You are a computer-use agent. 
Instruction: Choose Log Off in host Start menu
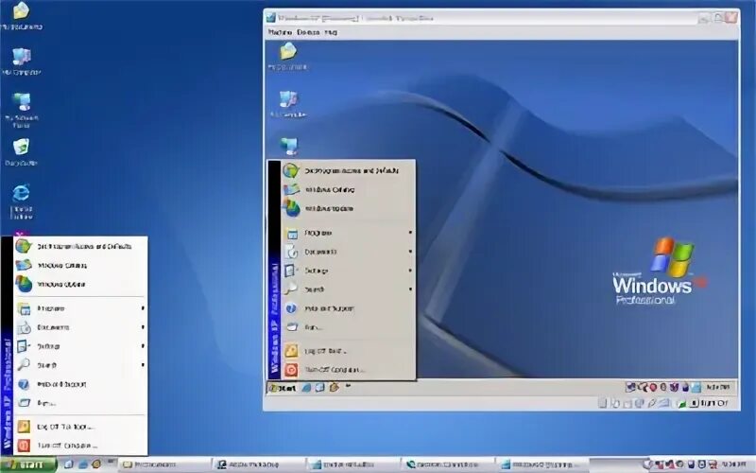point(80,427)
